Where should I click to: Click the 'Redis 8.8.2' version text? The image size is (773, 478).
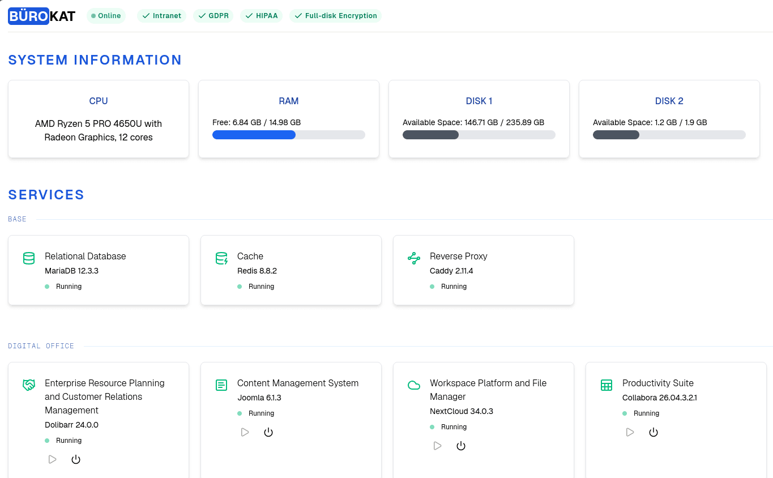tap(257, 271)
